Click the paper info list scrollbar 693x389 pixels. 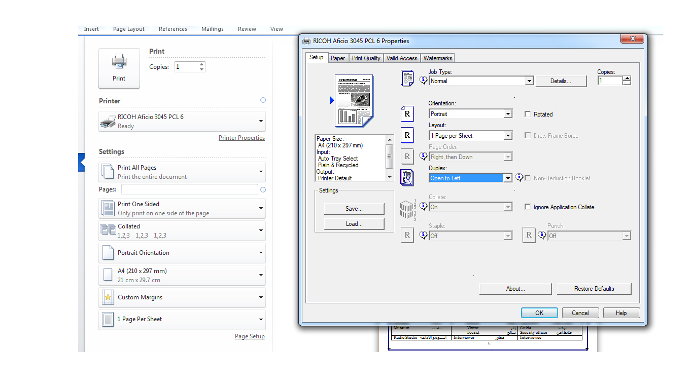pyautogui.click(x=390, y=158)
